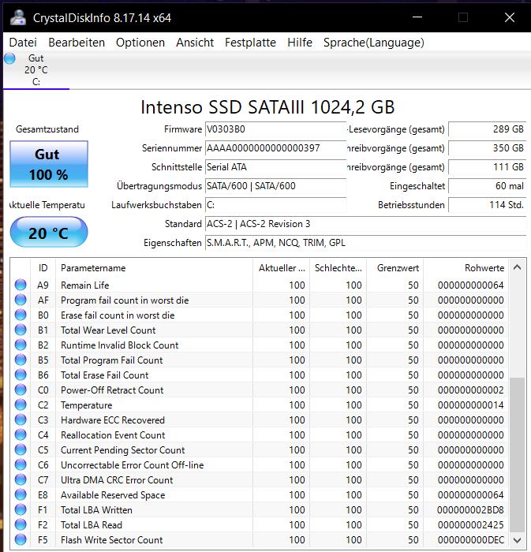This screenshot has height=552, width=531.
Task: Click the blue disk status orb beside Gut 20 °C
Action: [9, 58]
